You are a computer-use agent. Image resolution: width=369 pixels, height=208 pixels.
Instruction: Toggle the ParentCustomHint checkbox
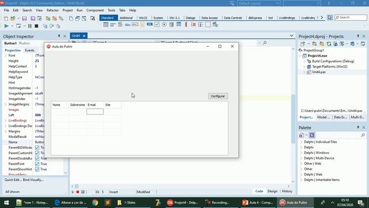tap(37, 153)
